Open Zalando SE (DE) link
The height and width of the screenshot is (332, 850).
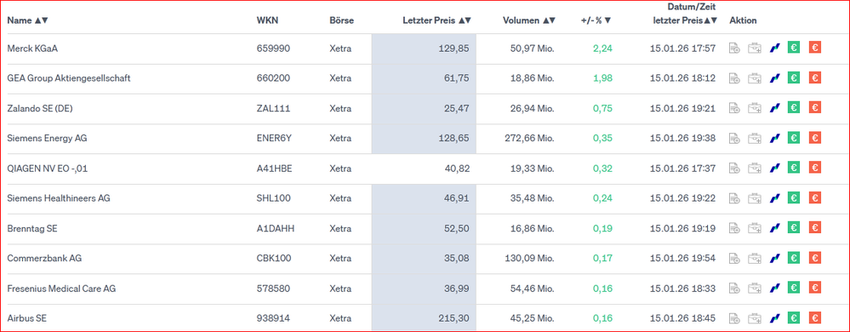click(40, 108)
